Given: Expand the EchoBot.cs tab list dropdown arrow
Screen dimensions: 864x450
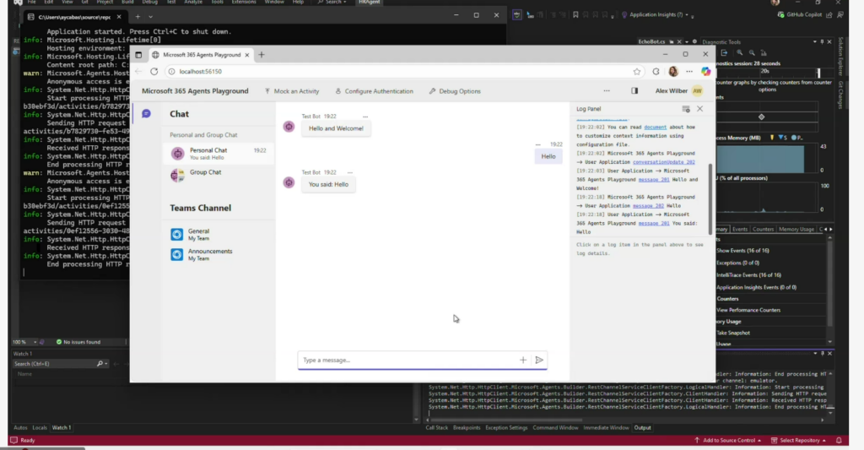Looking at the screenshot, I should pos(687,42).
